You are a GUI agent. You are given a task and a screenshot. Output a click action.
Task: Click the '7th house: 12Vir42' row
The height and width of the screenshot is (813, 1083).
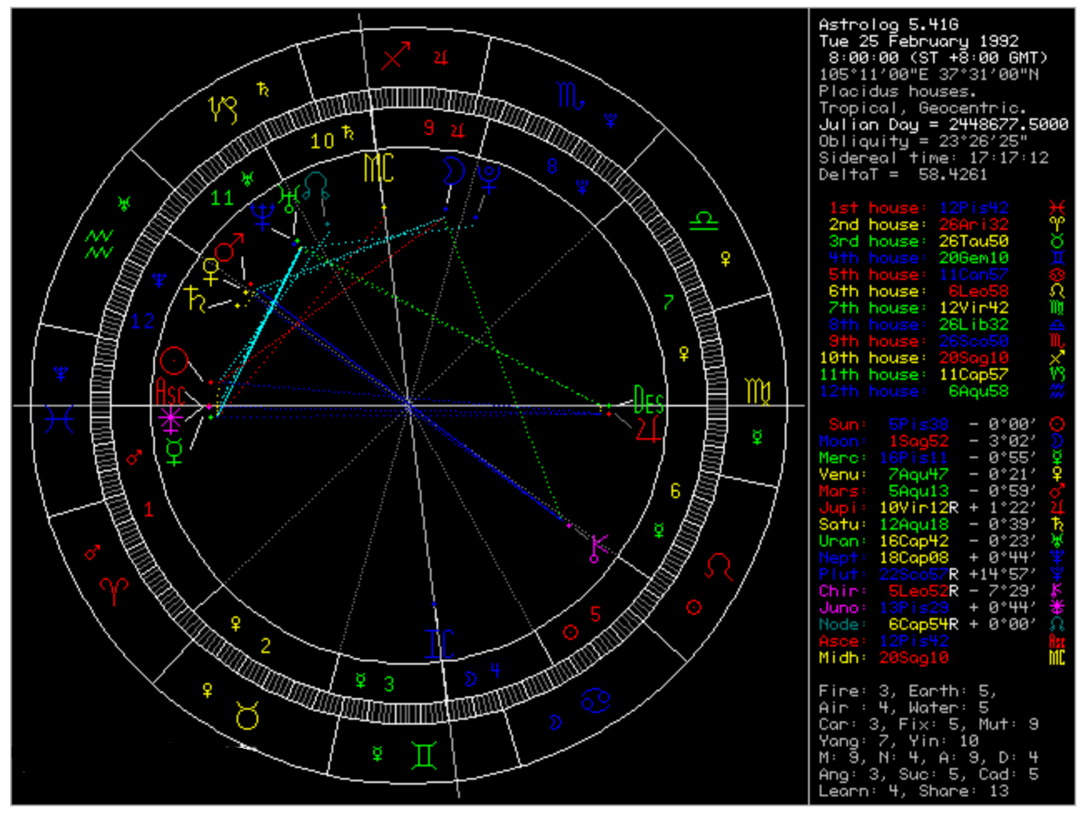click(918, 307)
